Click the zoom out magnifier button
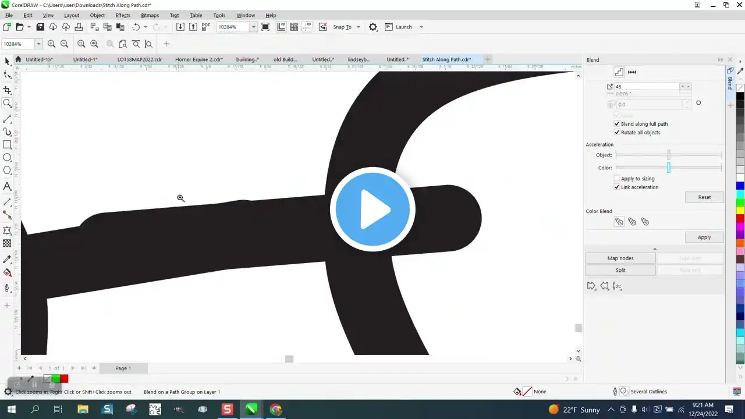 pos(64,44)
